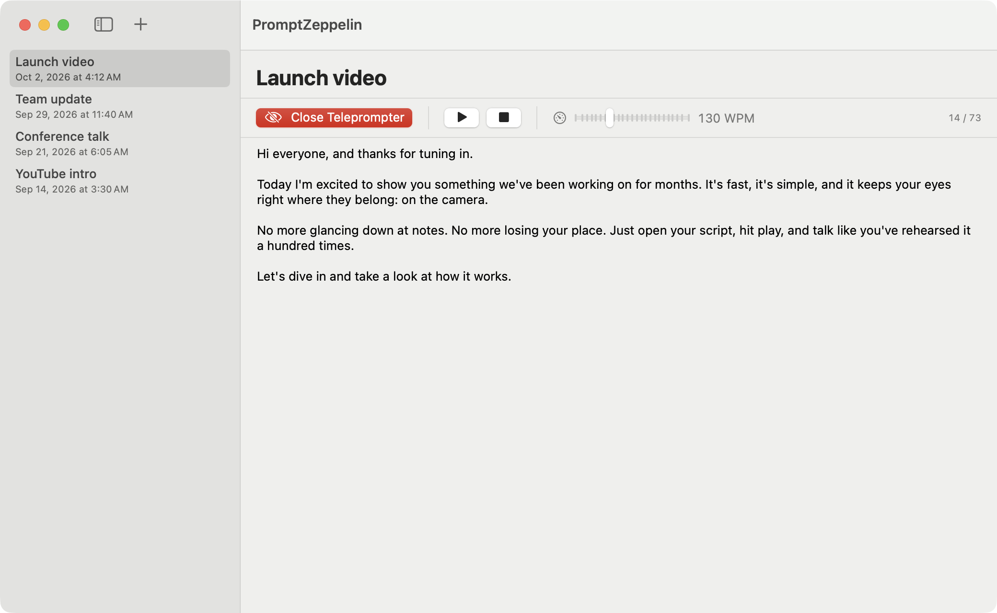Click the green full-screen window button
Image resolution: width=997 pixels, height=613 pixels.
pos(63,25)
